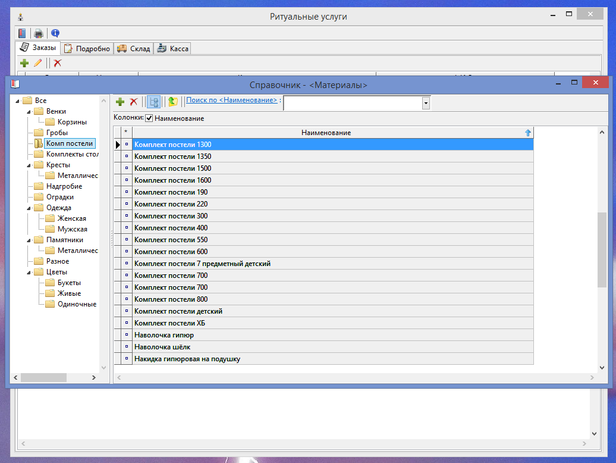Open the blue info icon
The height and width of the screenshot is (463, 616).
(55, 33)
